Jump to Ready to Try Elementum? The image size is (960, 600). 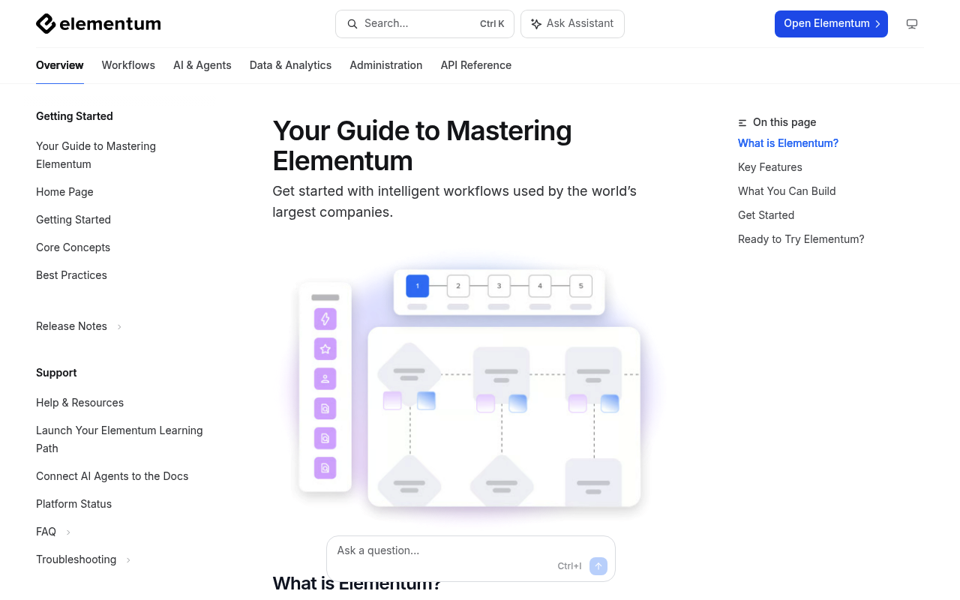(x=801, y=239)
